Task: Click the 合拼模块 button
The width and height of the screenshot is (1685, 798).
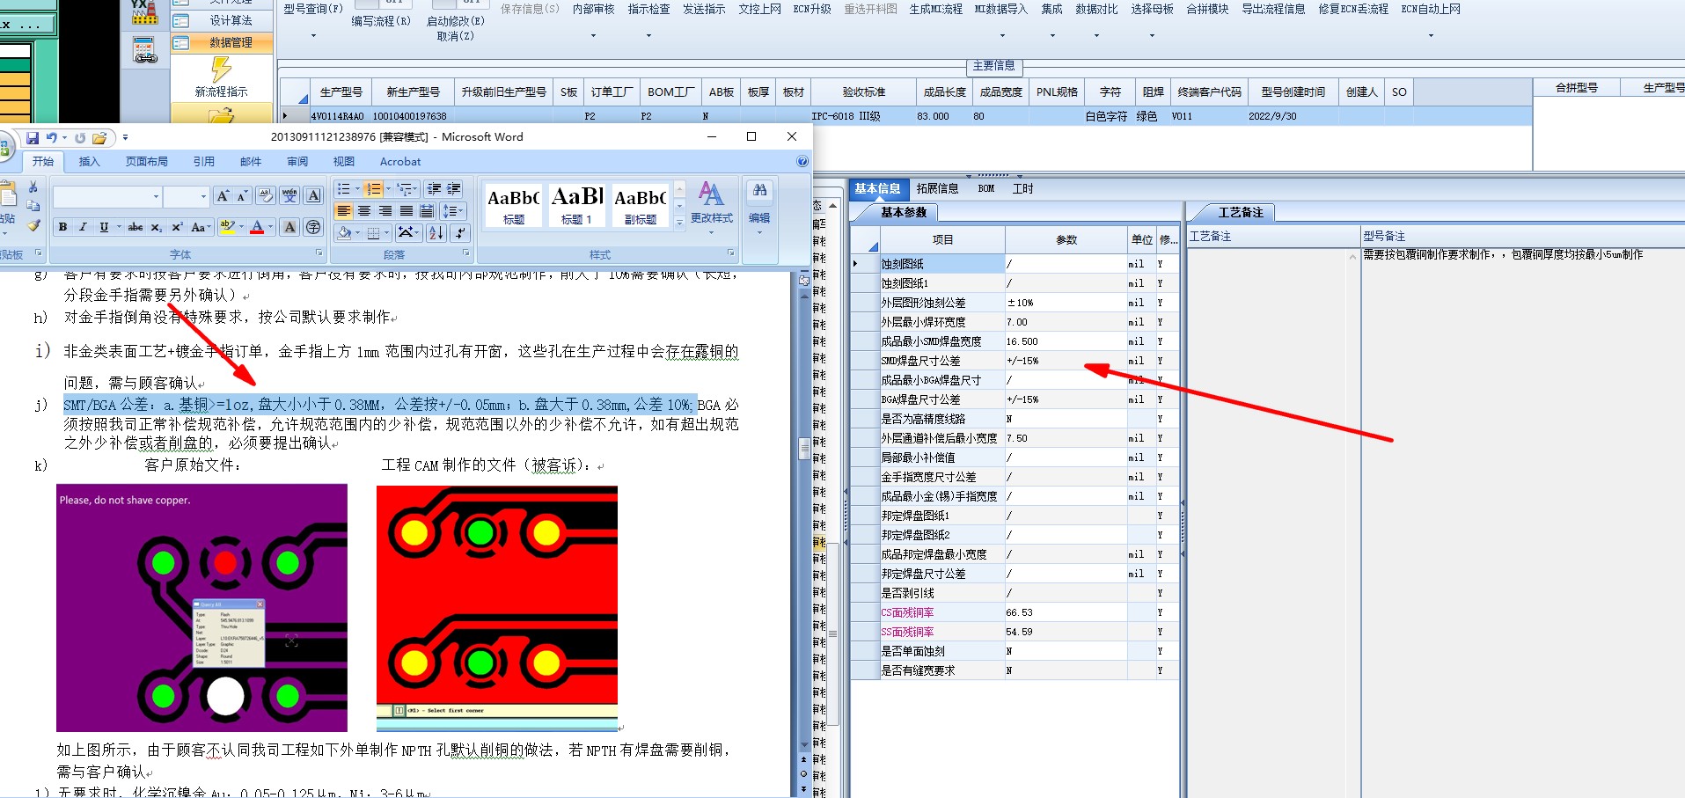Action: coord(1207,9)
